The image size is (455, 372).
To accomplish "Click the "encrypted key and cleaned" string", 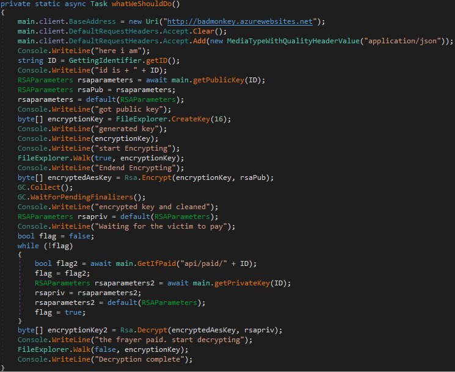I will [x=152, y=207].
